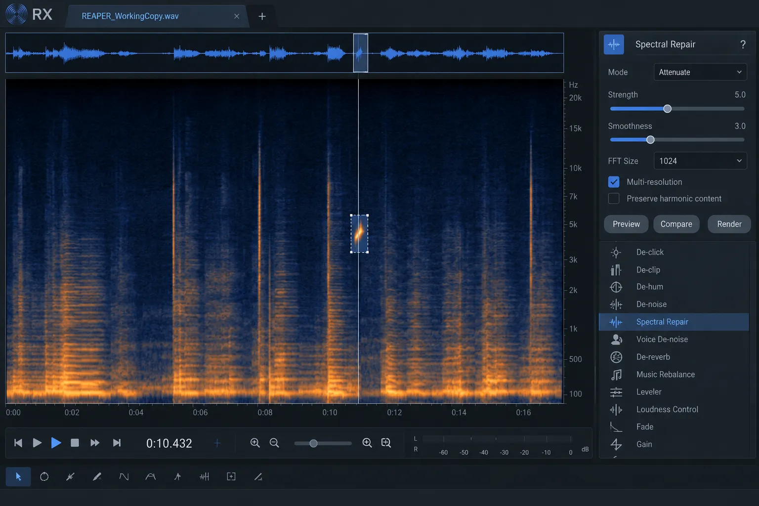The image size is (759, 506).
Task: Click the 0:10.432 time display
Action: (169, 443)
